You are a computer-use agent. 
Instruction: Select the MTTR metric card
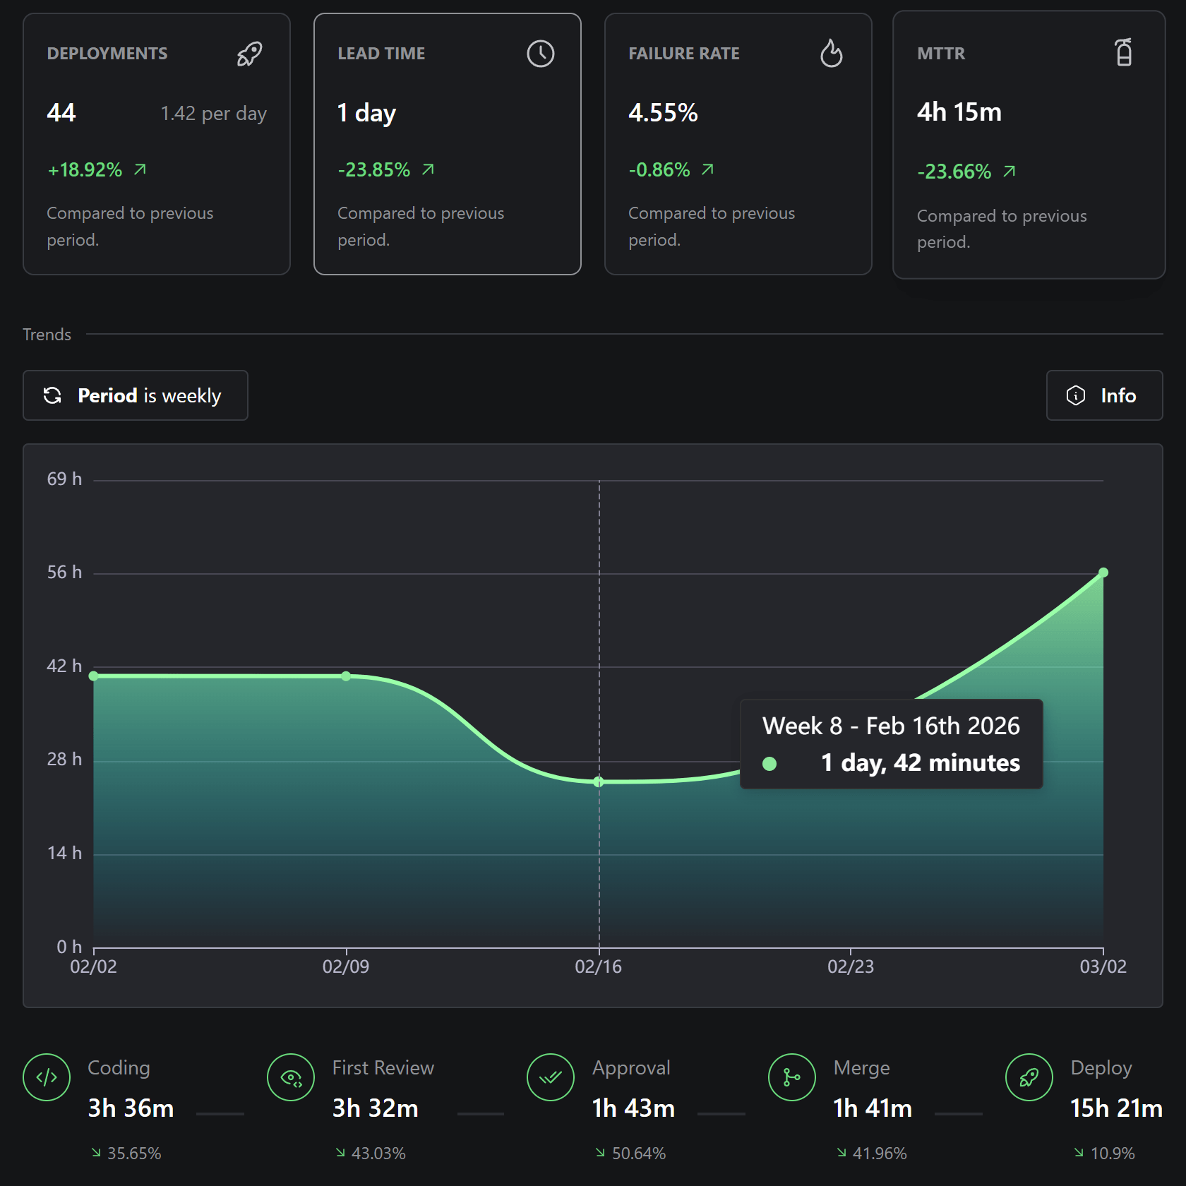point(1029,145)
